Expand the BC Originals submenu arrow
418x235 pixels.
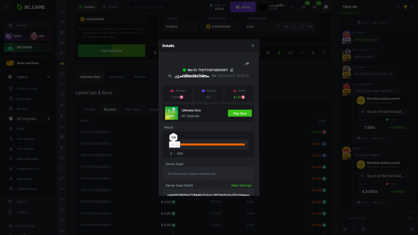48,119
